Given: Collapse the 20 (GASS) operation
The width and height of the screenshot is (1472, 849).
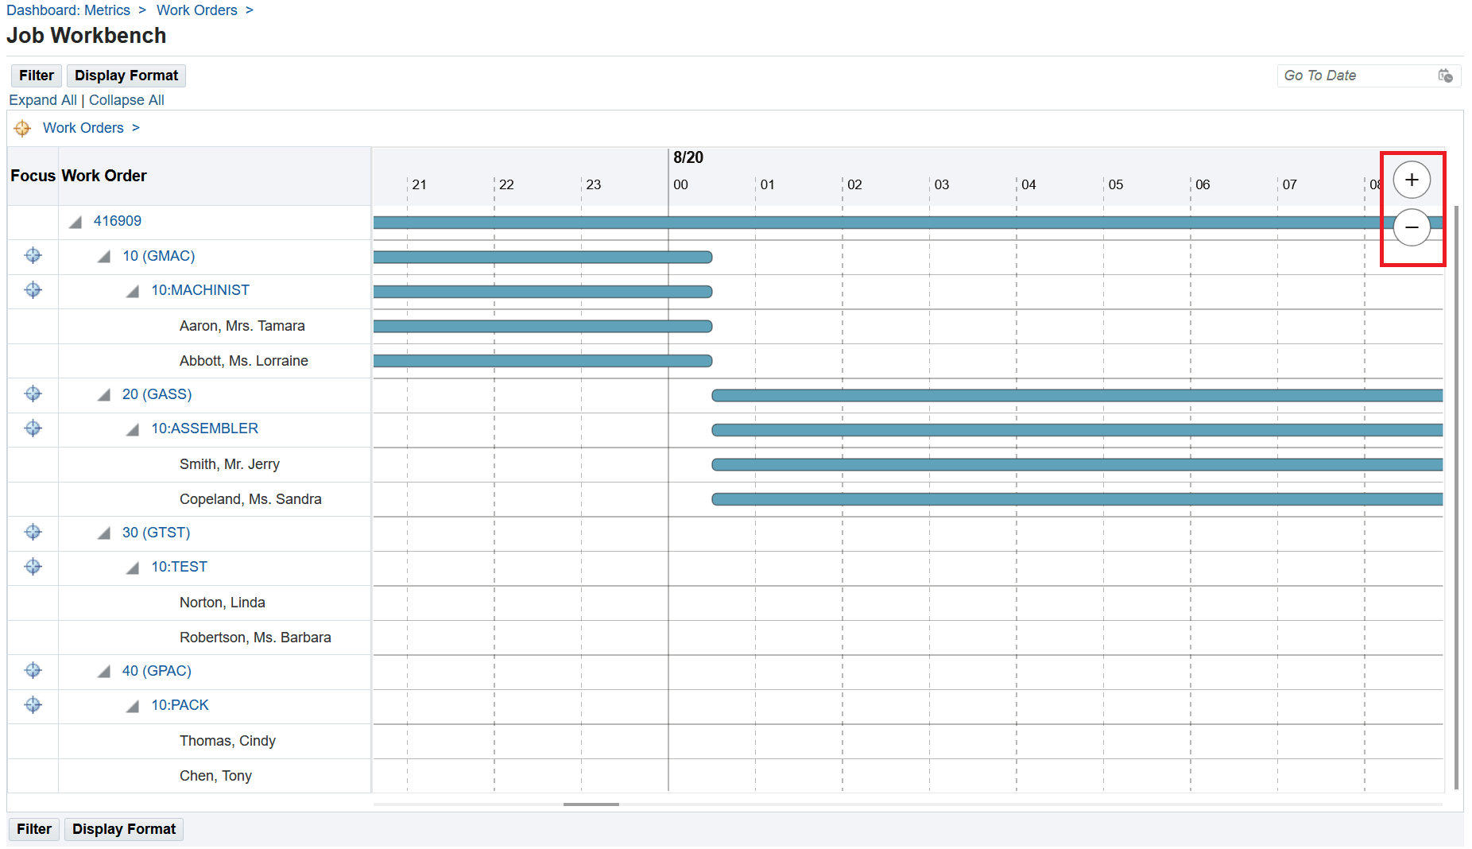Looking at the screenshot, I should (104, 395).
